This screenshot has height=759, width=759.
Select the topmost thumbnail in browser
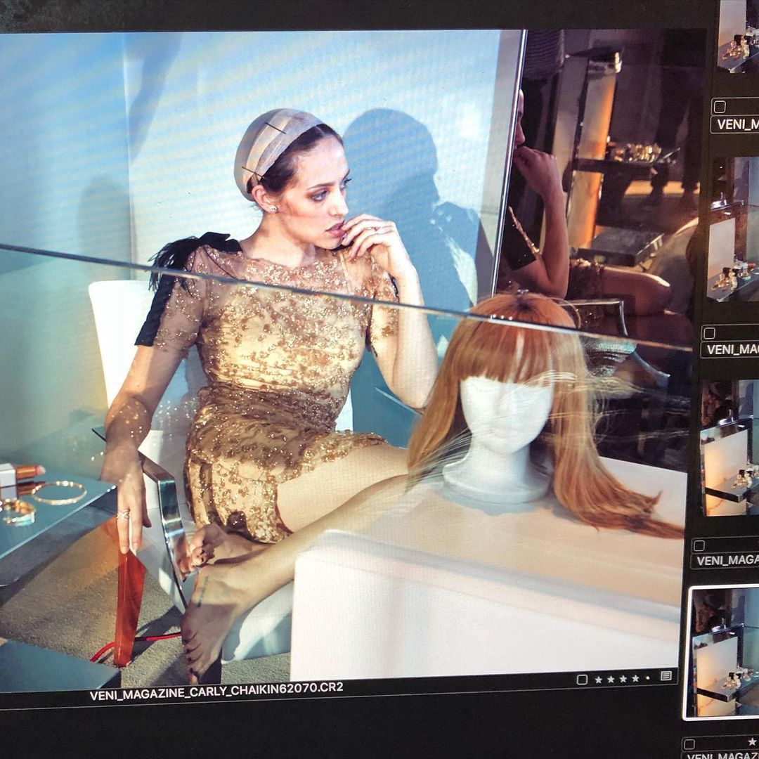click(x=738, y=35)
